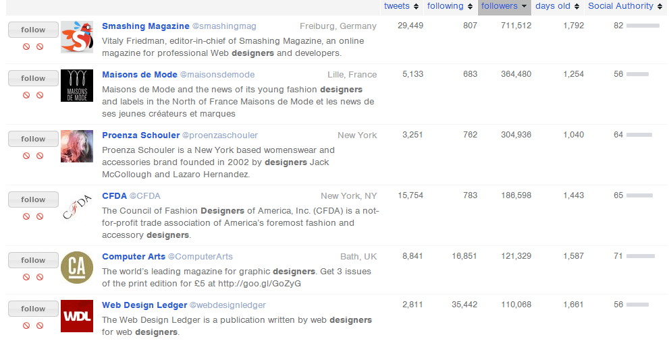The image size is (669, 341).
Task: Open CFDA logo avatar
Action: 77,207
